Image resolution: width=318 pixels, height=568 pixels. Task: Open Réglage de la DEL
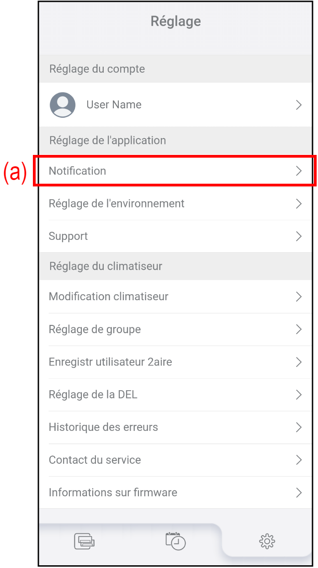coord(93,395)
